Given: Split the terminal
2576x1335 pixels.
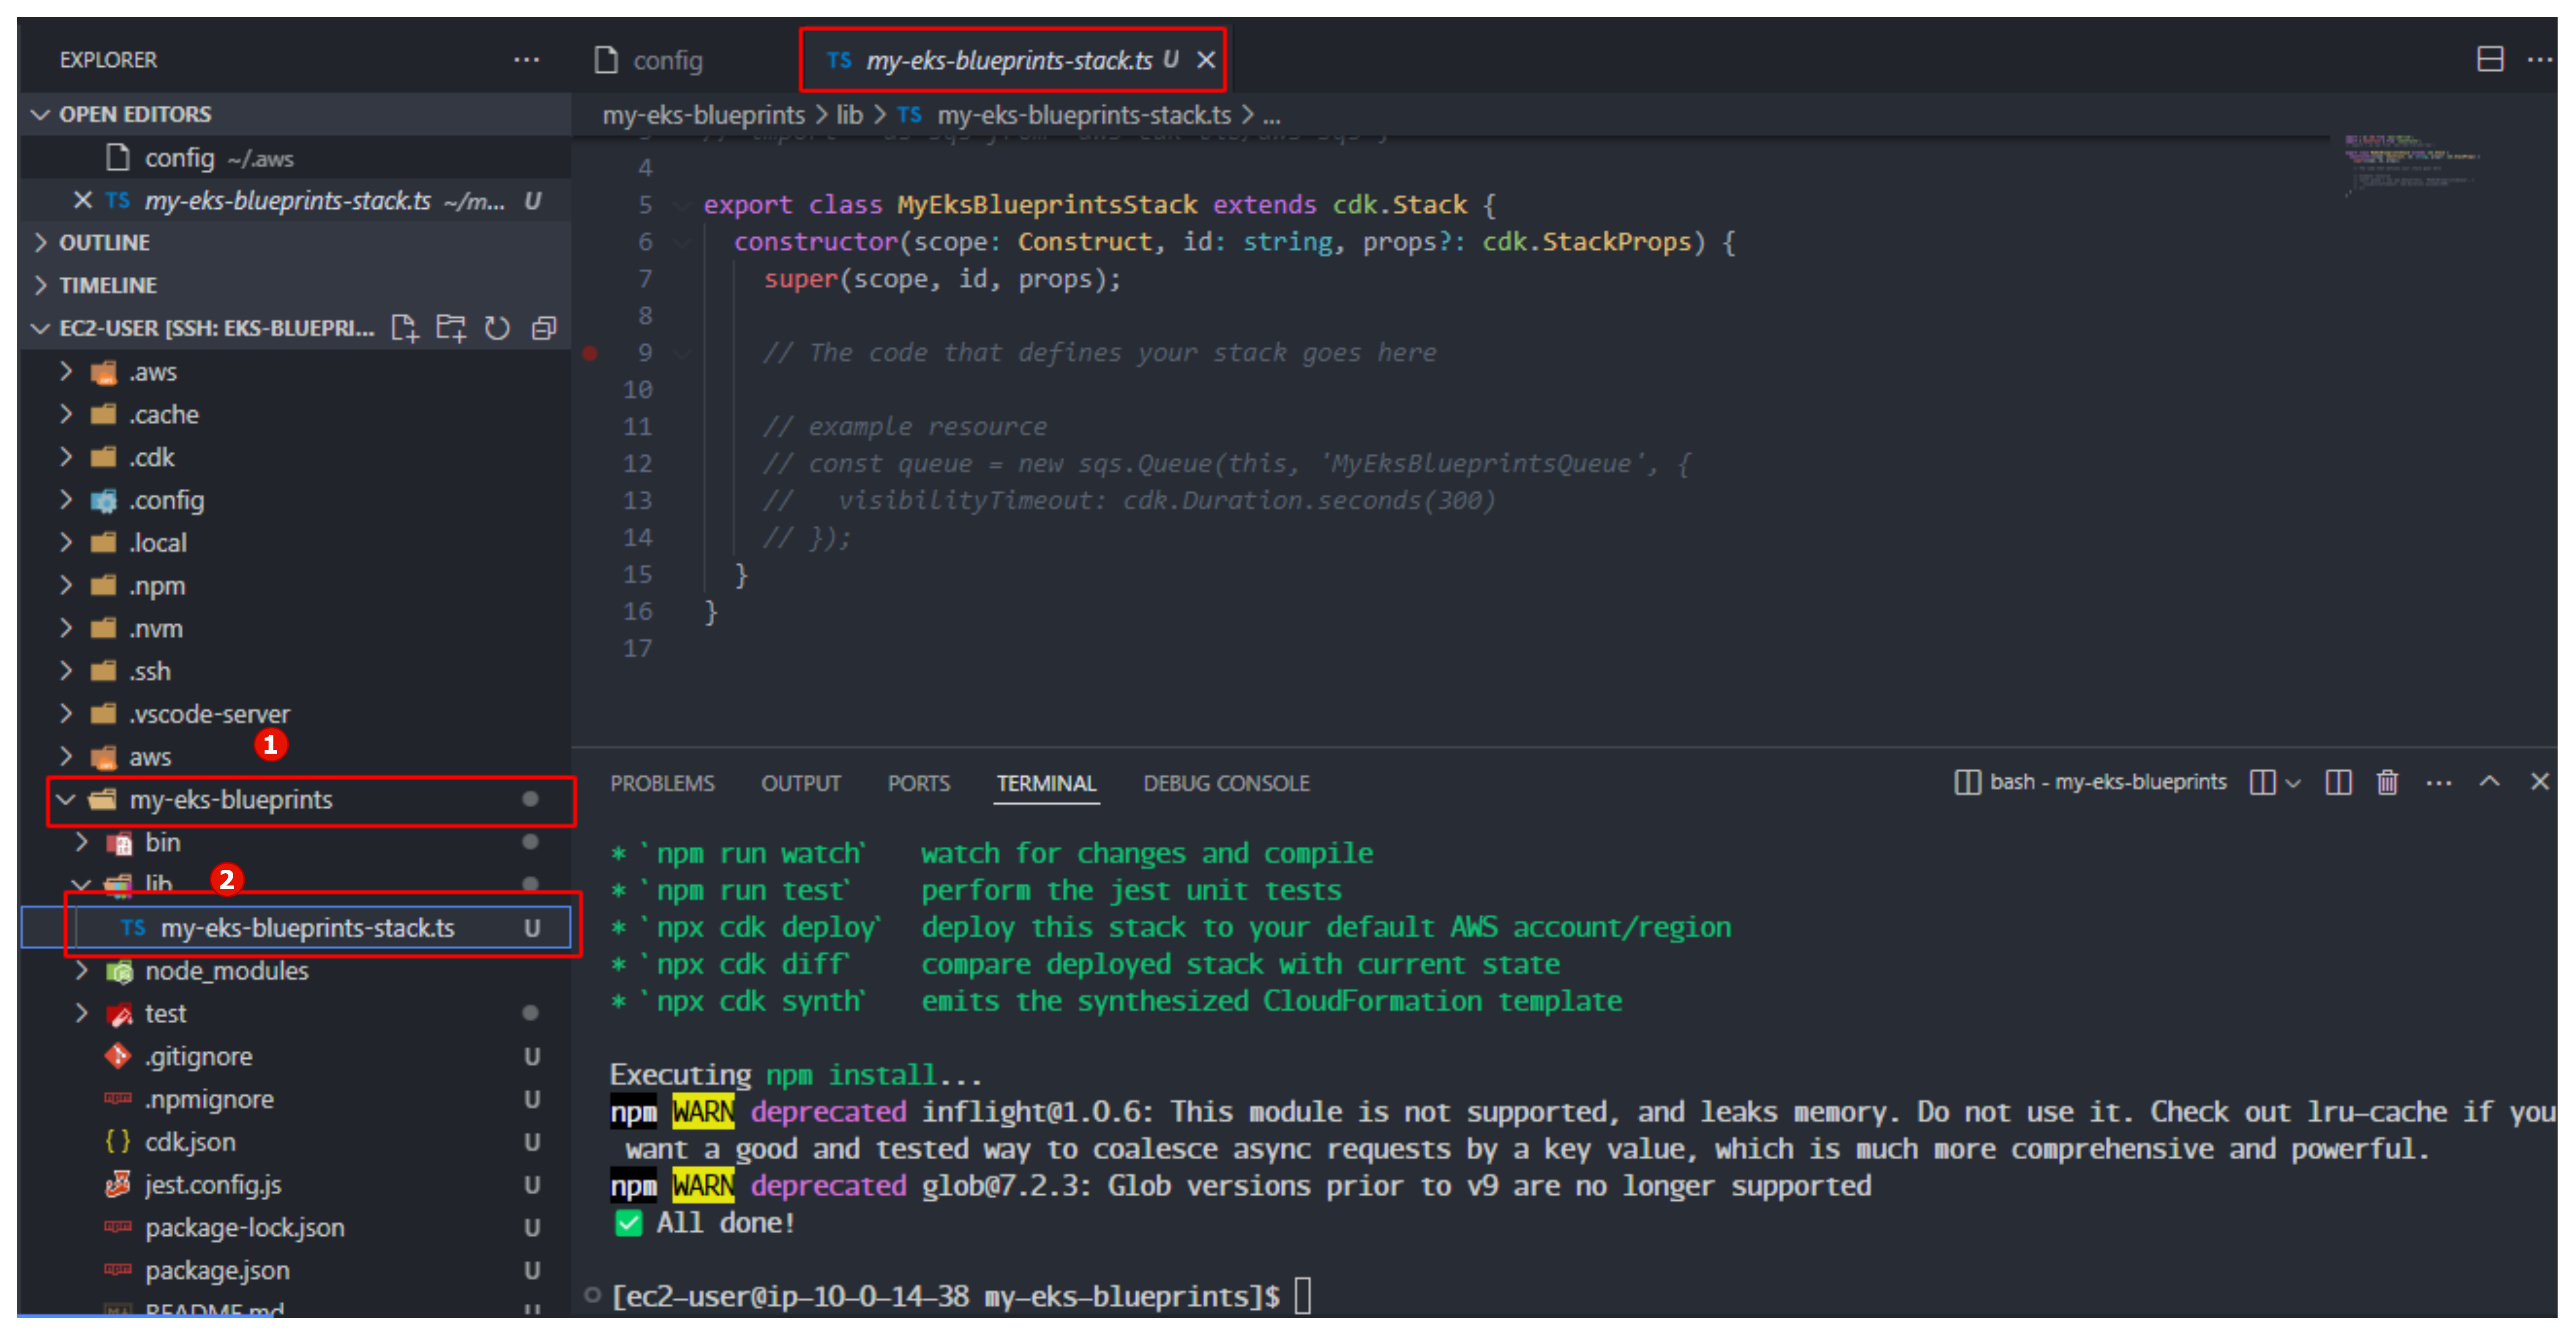Looking at the screenshot, I should (x=2338, y=782).
